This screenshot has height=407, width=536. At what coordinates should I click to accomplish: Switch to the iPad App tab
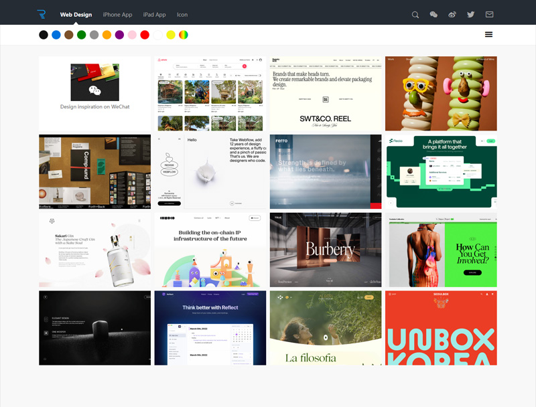(154, 15)
